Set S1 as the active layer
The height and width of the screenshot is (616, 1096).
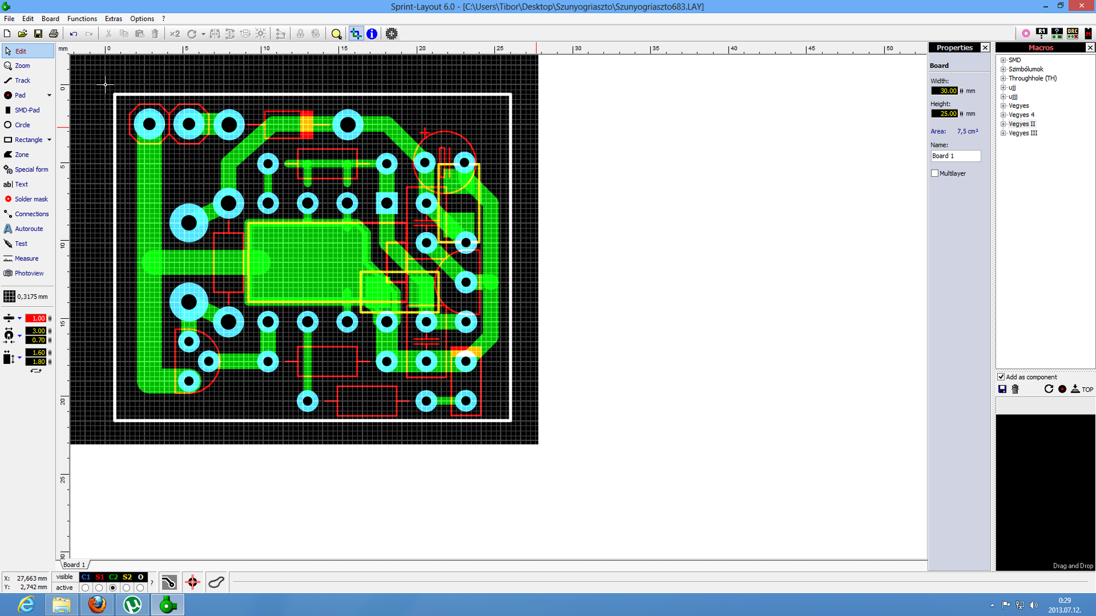[99, 588]
